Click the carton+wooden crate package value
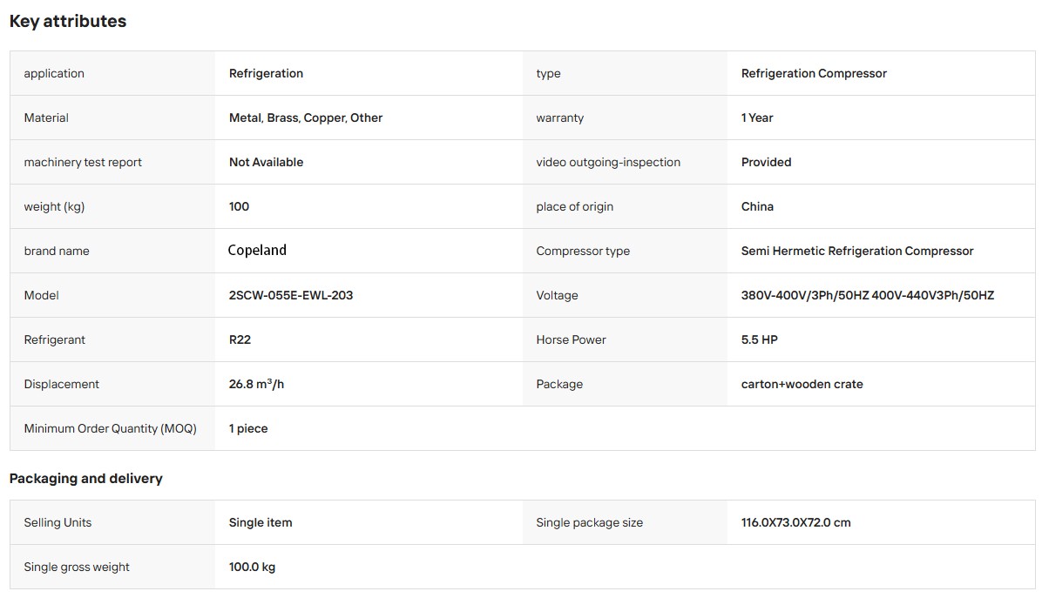This screenshot has width=1042, height=598. click(802, 384)
